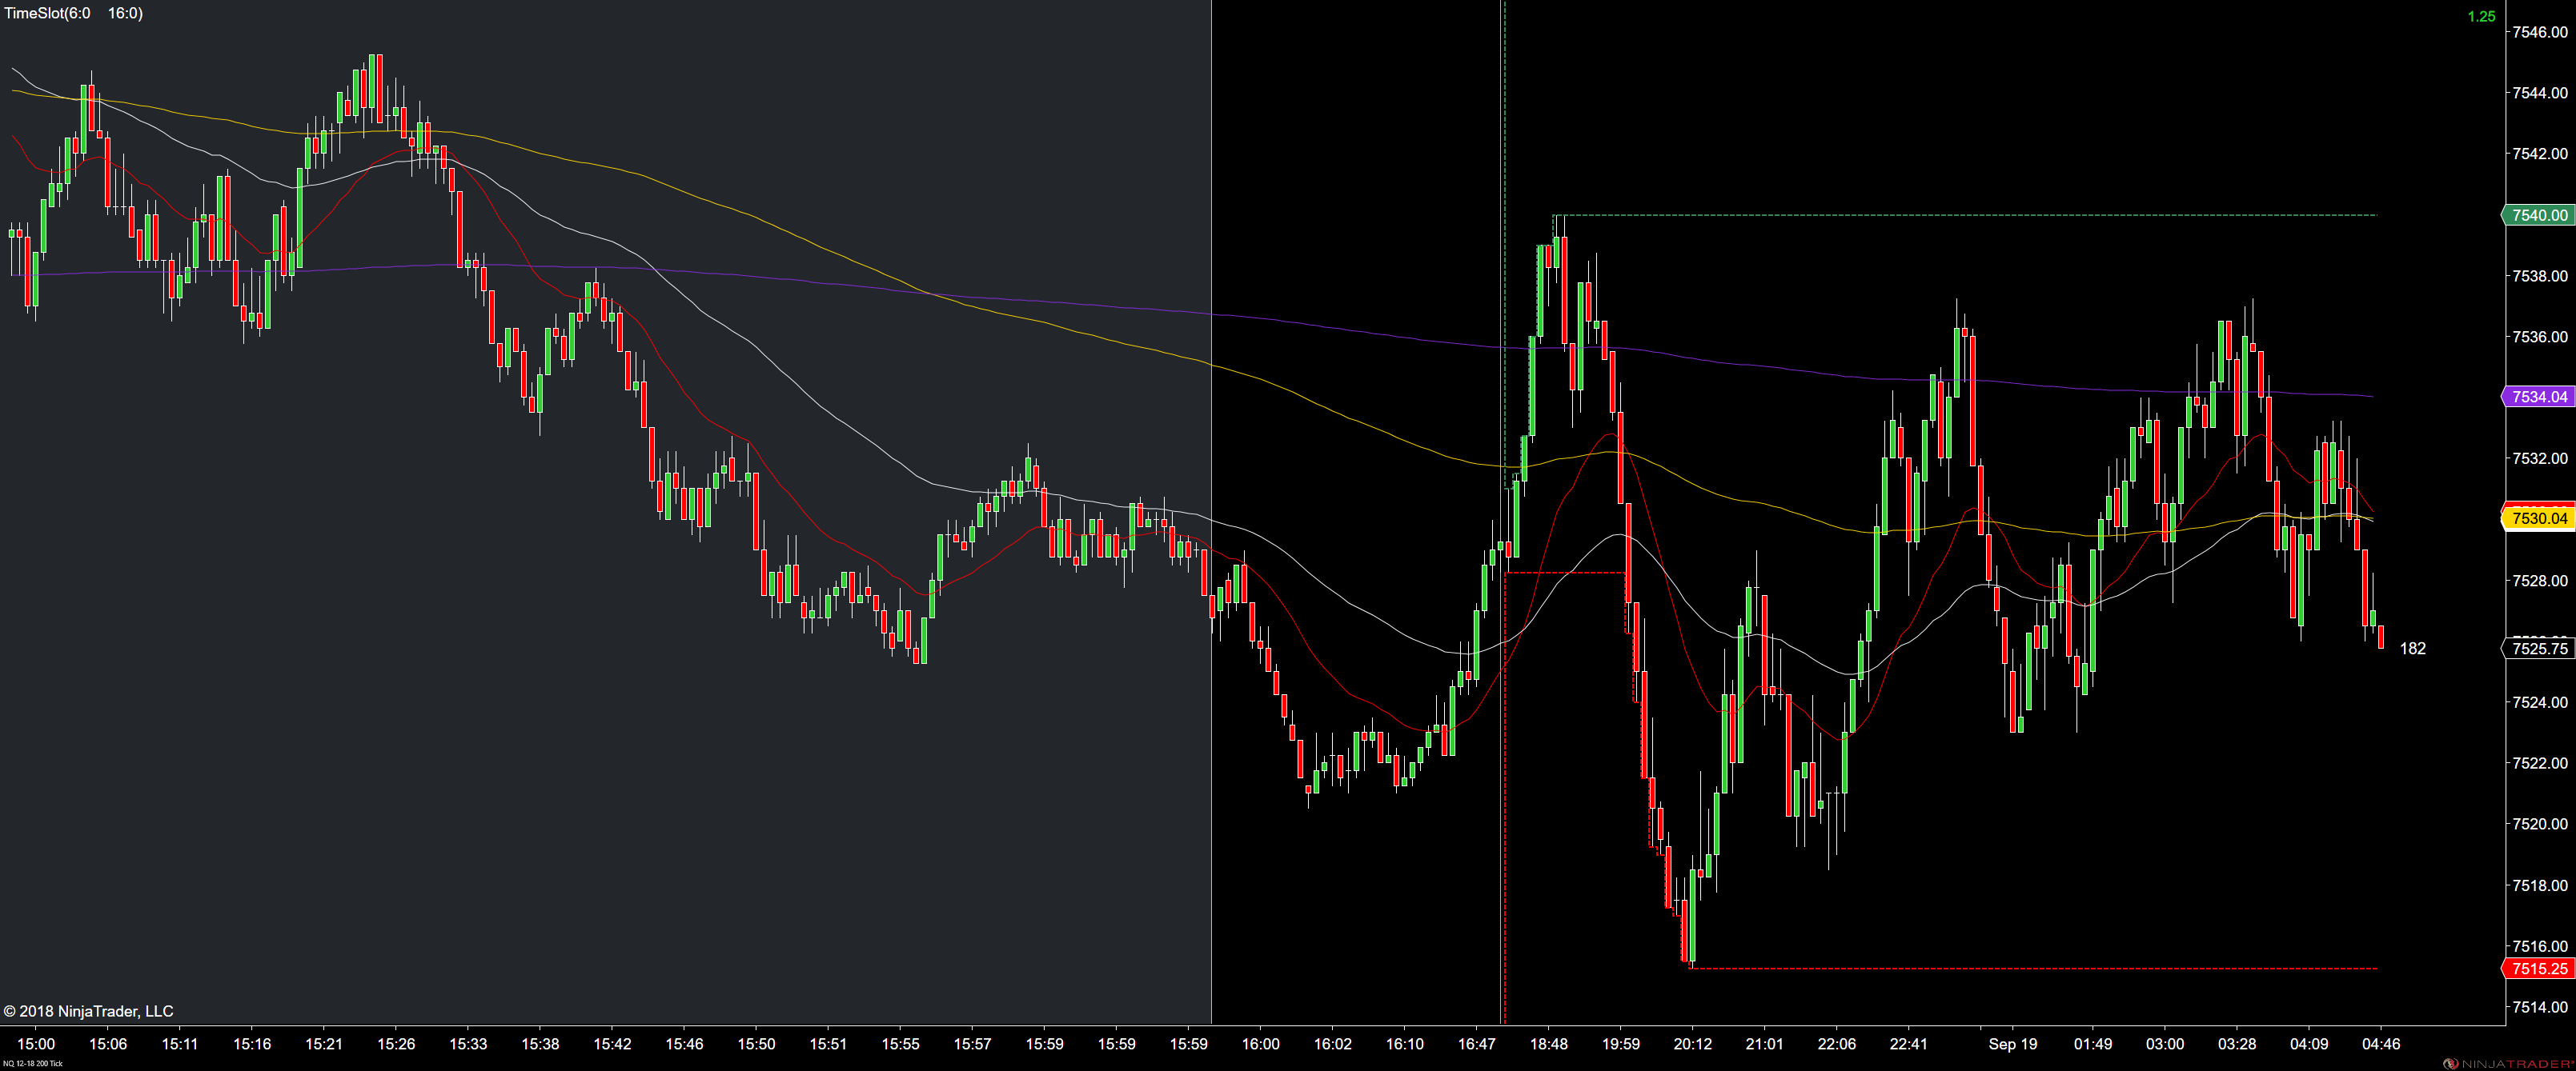Click the 03:28 time axis label
The width and height of the screenshot is (2576, 1071).
[x=2236, y=1044]
